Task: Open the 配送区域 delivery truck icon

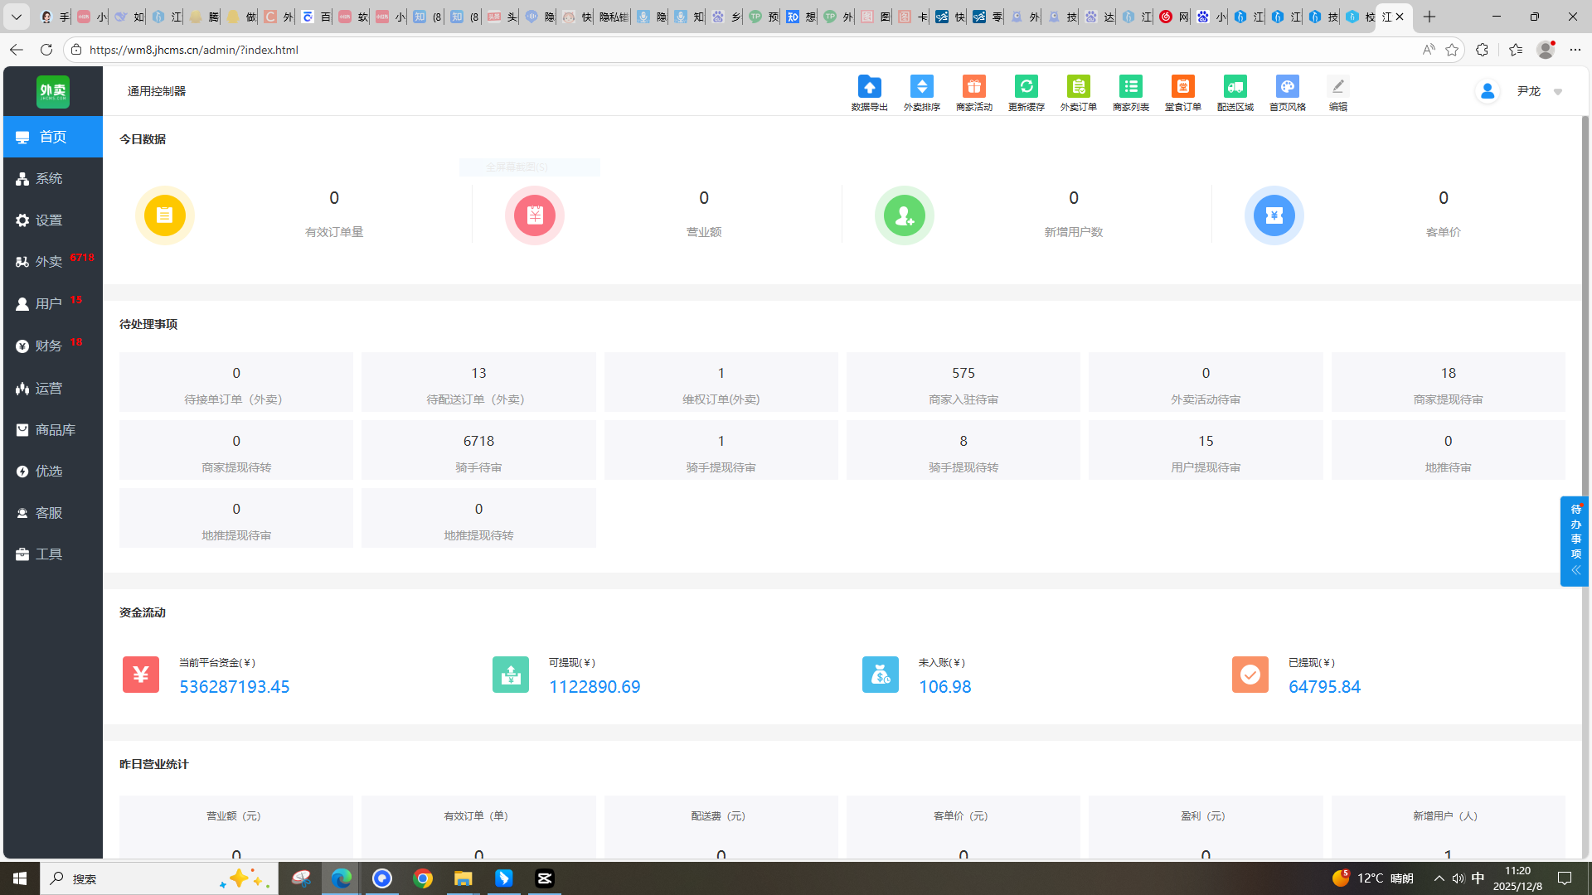Action: coord(1235,87)
